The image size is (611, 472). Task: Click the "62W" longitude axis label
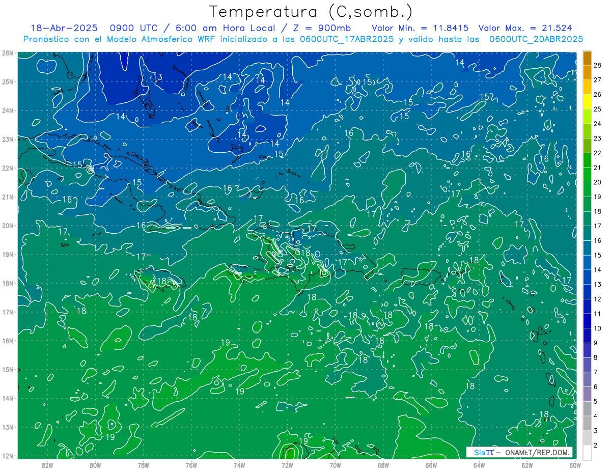pos(527,465)
